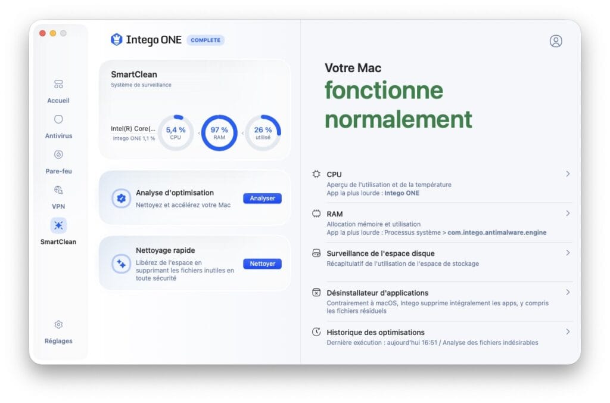This screenshot has width=610, height=403.
Task: Click 'Récapitulatif de l'utilisation' disk description
Action: (x=403, y=263)
